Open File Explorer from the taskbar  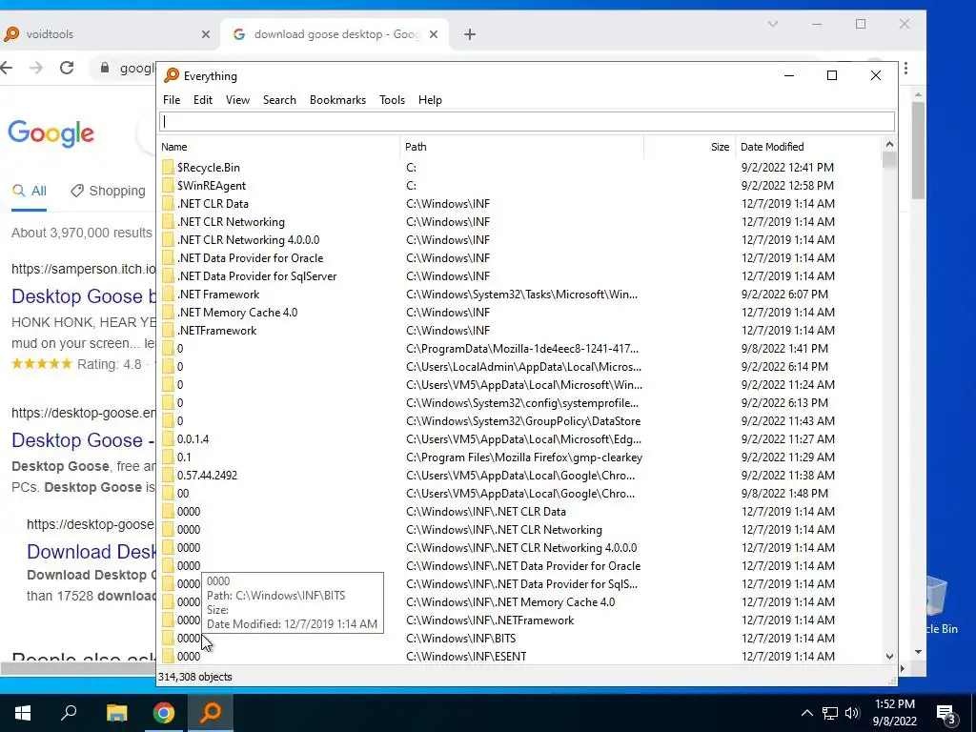pos(116,713)
